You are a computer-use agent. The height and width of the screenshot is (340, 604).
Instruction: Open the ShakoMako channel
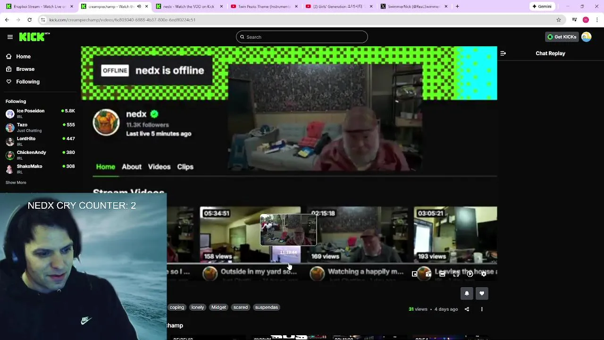[x=40, y=169]
